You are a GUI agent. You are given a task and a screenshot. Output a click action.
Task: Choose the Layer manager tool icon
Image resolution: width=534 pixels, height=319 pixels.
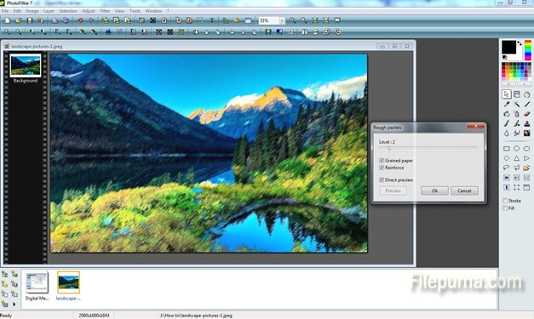point(517,94)
